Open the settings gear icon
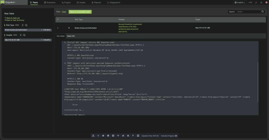Viewport: 269px width, 140px height. (261, 3)
